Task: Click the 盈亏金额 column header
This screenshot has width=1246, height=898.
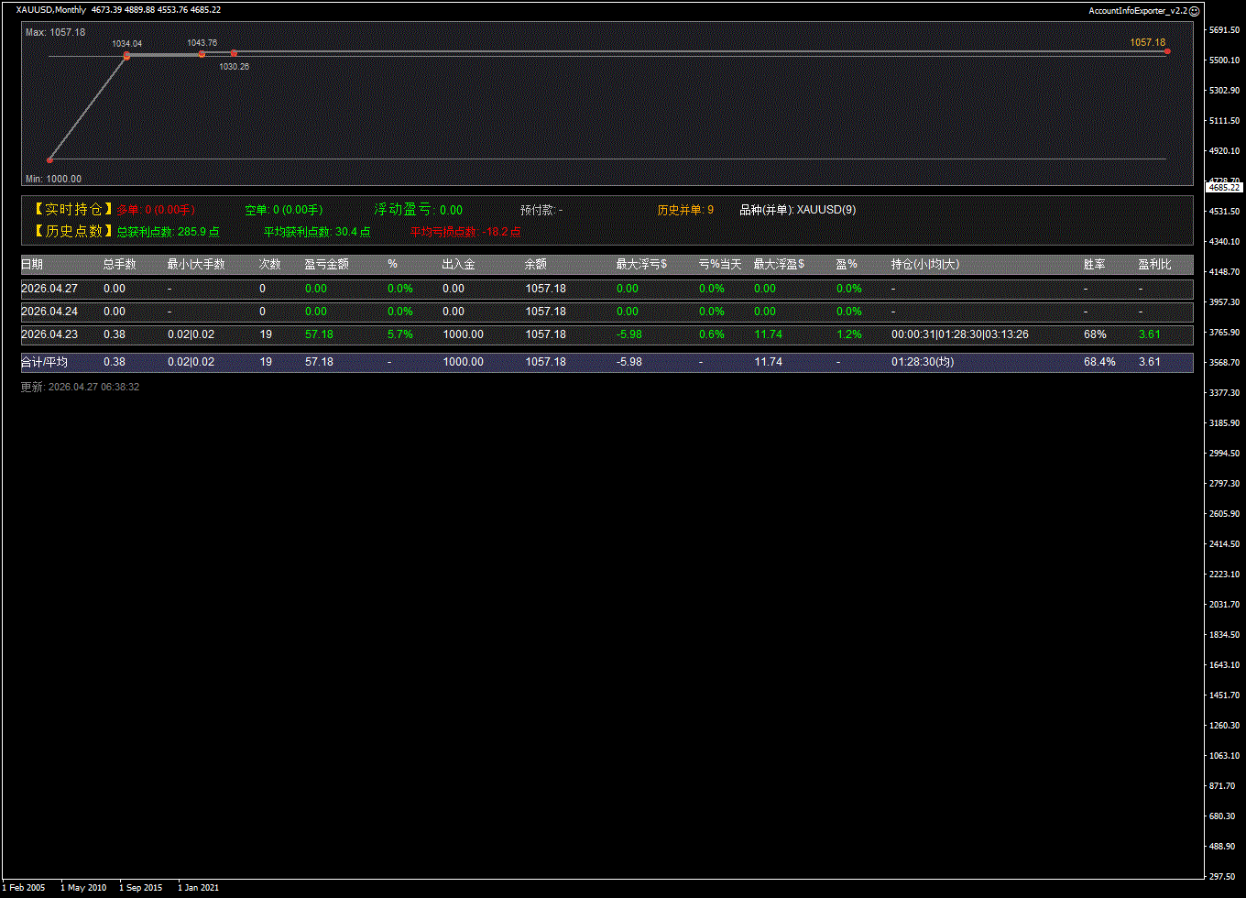Action: pos(326,265)
